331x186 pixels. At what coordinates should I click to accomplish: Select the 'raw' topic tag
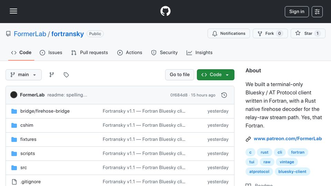[267, 162]
